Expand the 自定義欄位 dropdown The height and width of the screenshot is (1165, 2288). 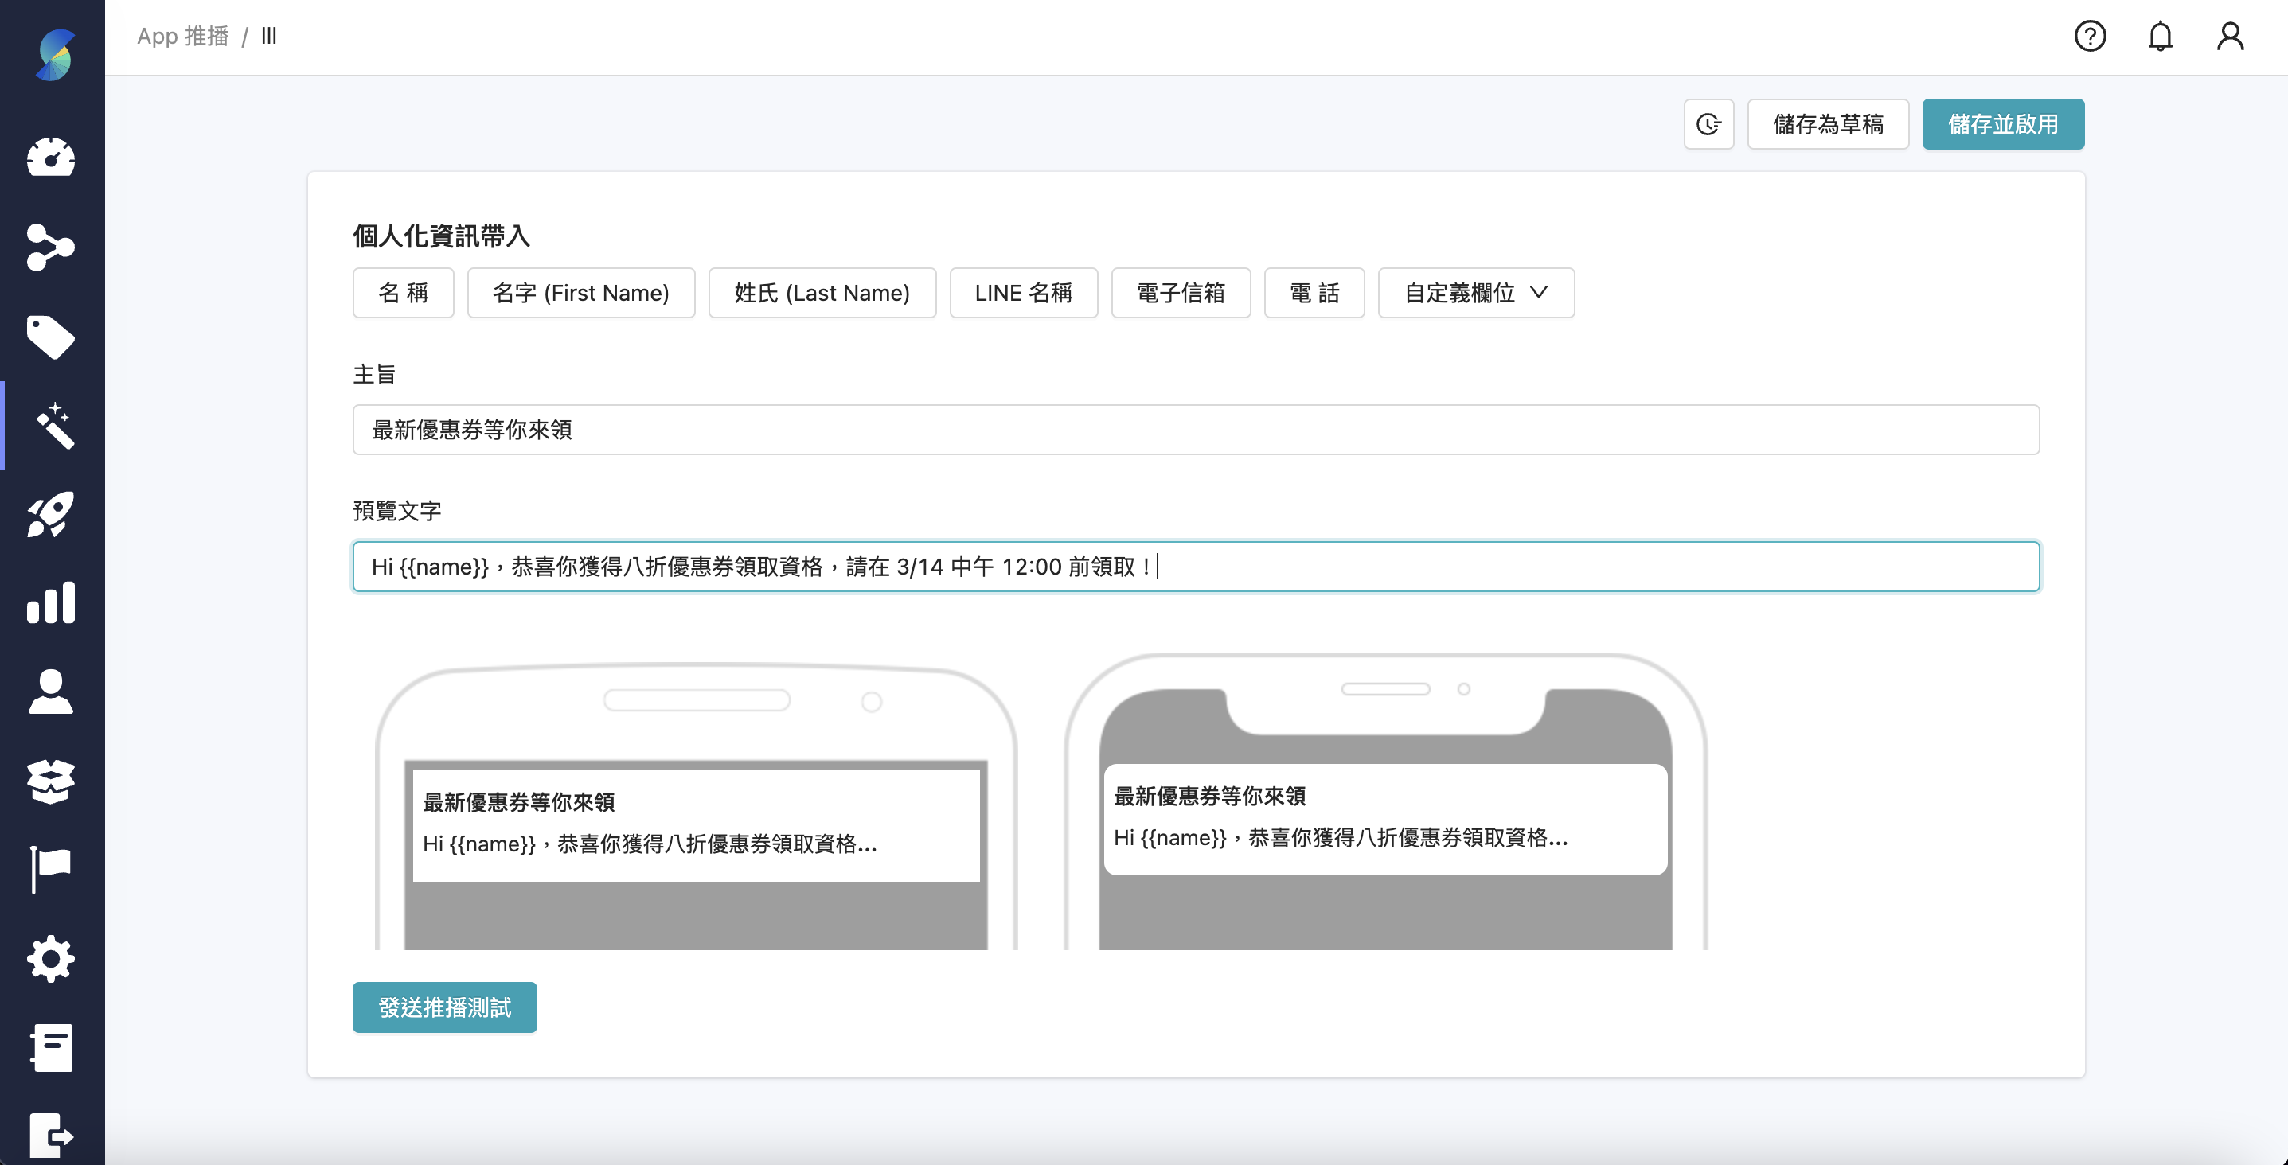click(x=1475, y=293)
